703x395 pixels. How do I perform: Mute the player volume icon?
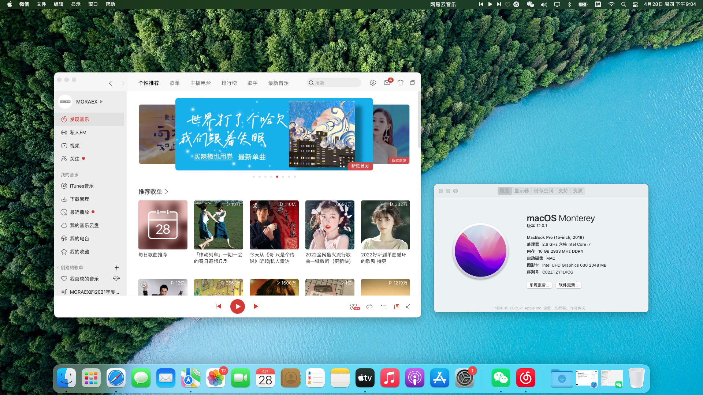click(x=409, y=307)
